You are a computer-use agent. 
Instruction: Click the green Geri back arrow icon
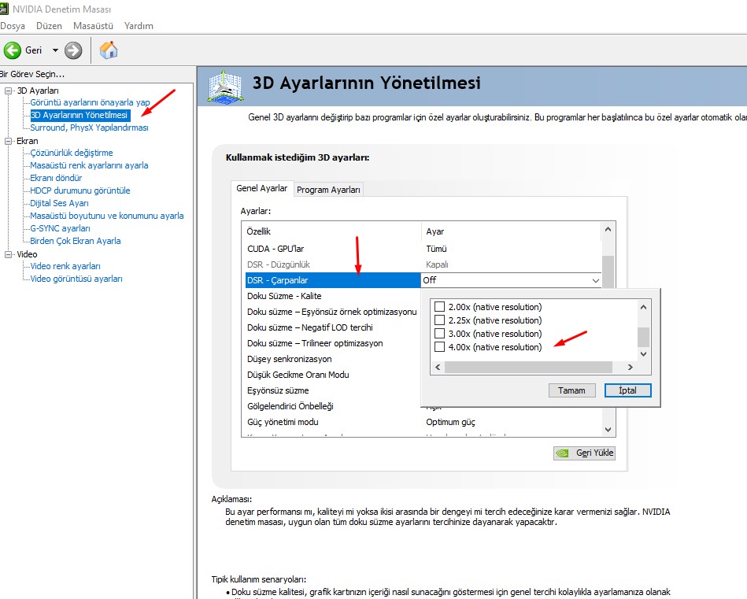[13, 50]
